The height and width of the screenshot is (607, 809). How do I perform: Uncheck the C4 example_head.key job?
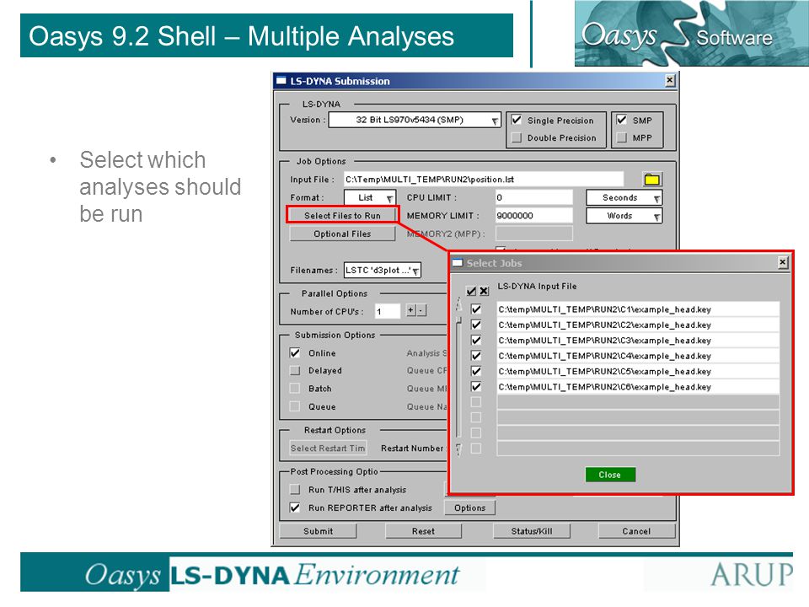[x=476, y=356]
